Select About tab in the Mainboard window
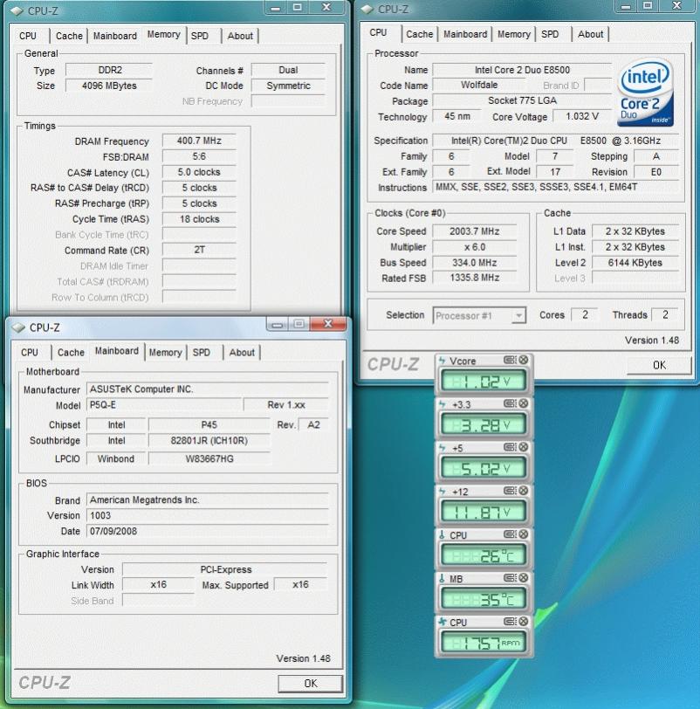Viewport: 700px width, 709px height. pos(242,352)
